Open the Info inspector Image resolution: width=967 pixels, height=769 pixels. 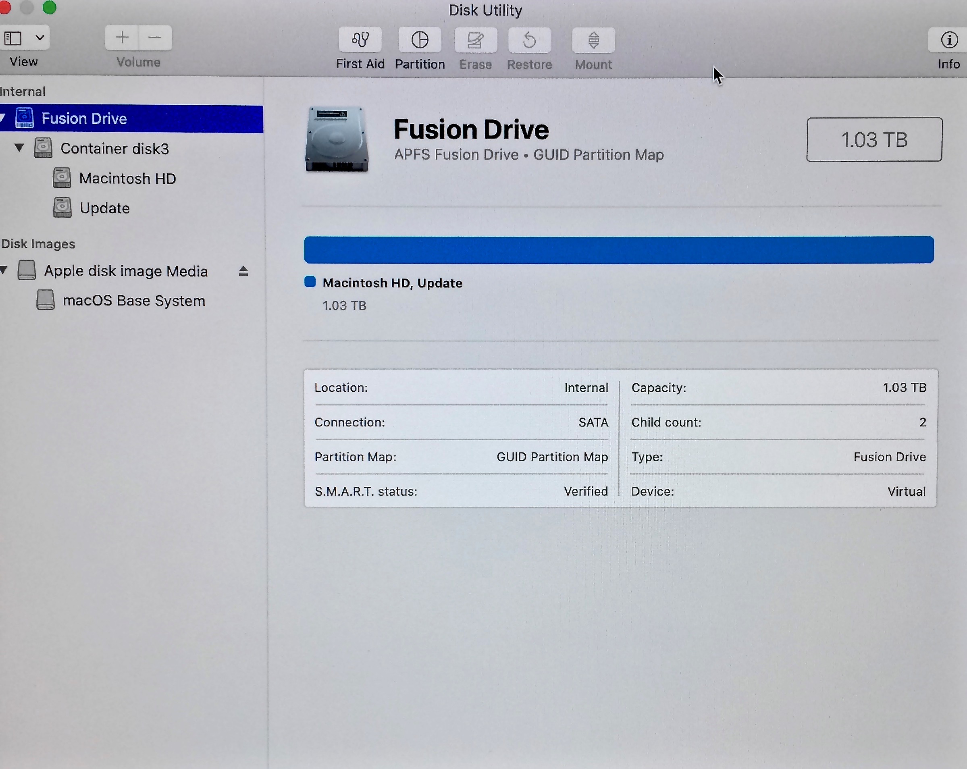pyautogui.click(x=949, y=40)
